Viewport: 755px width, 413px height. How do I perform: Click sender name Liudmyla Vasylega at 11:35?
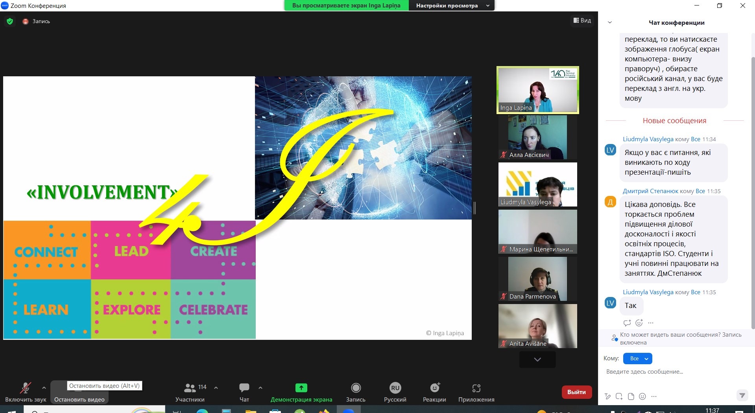click(648, 292)
